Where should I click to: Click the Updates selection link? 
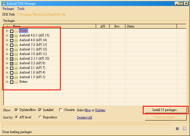tap(100, 110)
